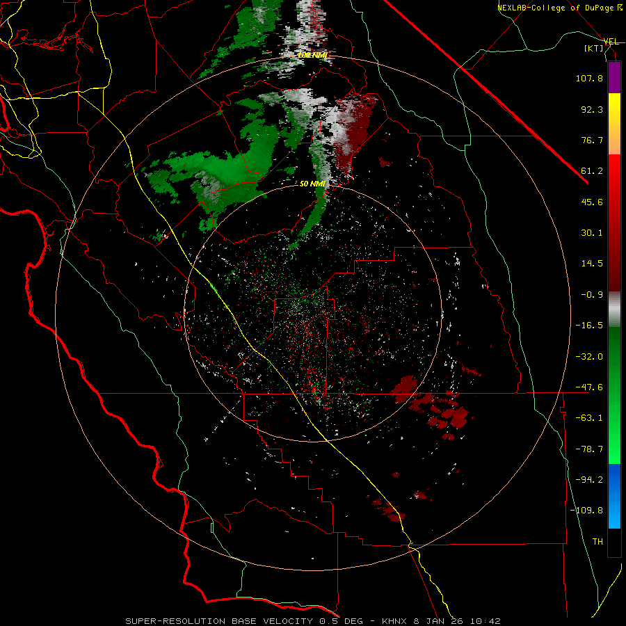The image size is (626, 626).
Task: Select the -16.5 legend value
Action: 589,326
